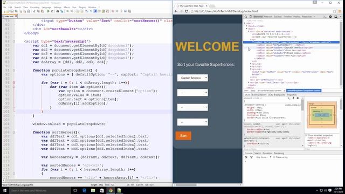Open the DOM Breakpoints tab
The height and width of the screenshot is (194, 345).
point(277,95)
